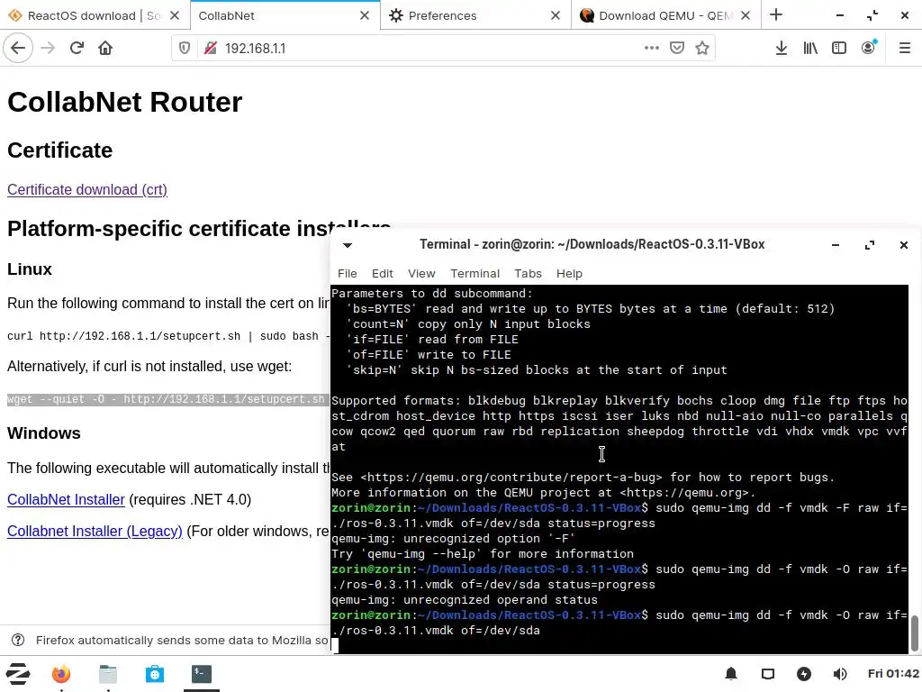Open the power manager tray icon
Screen dimensions: 922x692
click(x=804, y=674)
